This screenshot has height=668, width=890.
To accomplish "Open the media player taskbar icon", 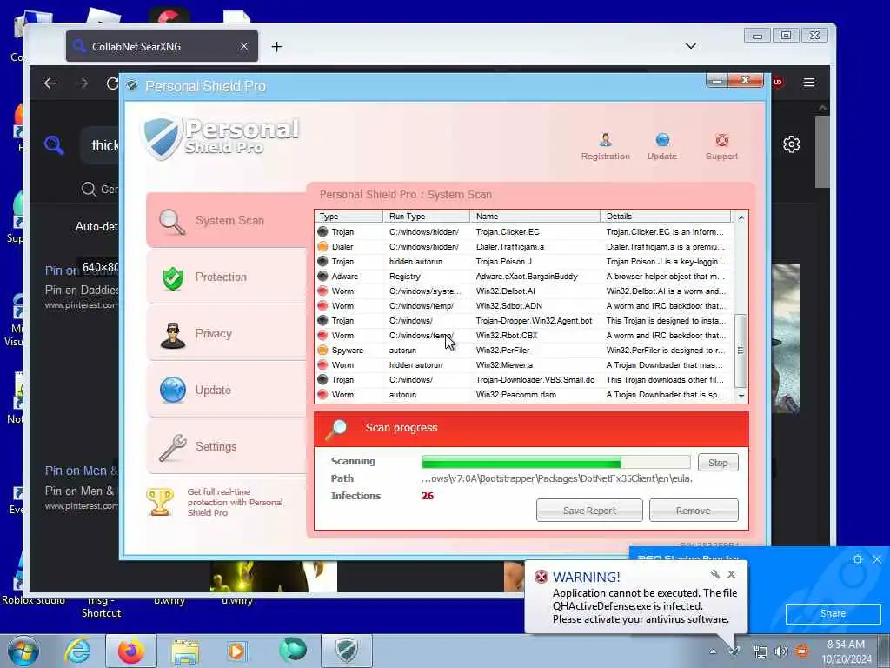I will click(x=236, y=651).
